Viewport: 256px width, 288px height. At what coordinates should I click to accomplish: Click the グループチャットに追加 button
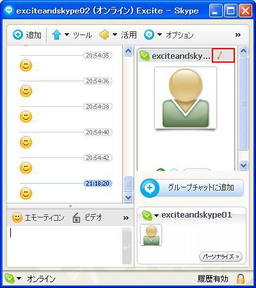point(192,188)
